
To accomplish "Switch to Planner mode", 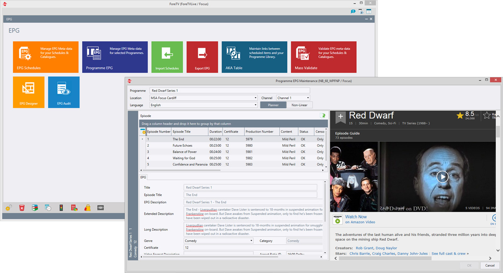I will tap(273, 105).
